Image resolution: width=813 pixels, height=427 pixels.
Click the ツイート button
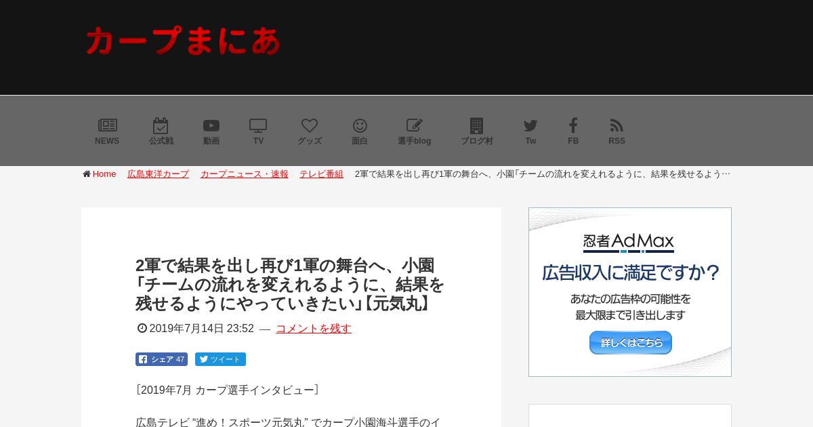click(220, 359)
